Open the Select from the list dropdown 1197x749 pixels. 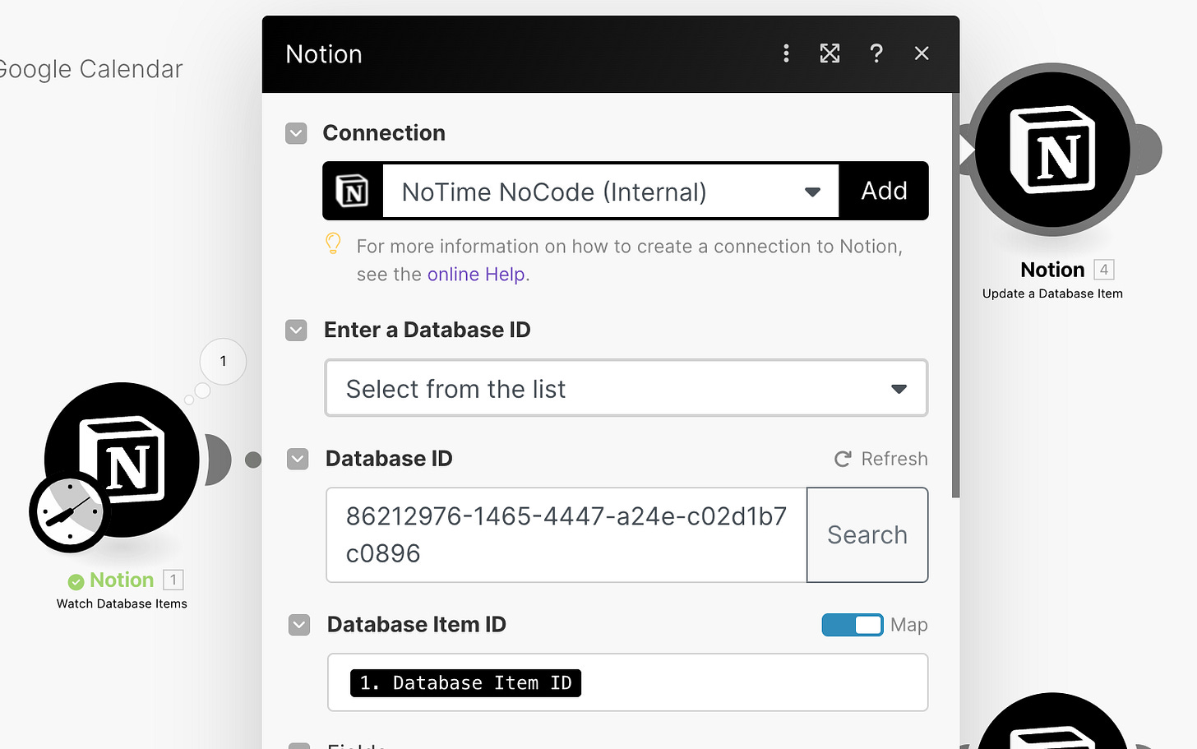[x=626, y=388]
